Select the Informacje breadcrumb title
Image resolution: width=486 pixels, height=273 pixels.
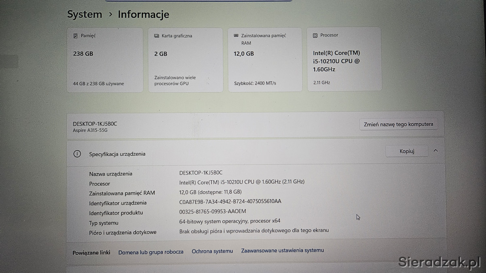(x=143, y=15)
